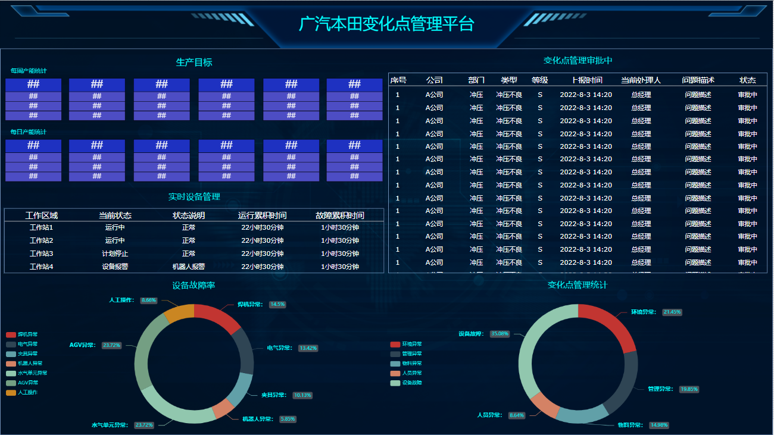Click the 5.85% percentage label
This screenshot has width=774, height=435.
click(288, 419)
